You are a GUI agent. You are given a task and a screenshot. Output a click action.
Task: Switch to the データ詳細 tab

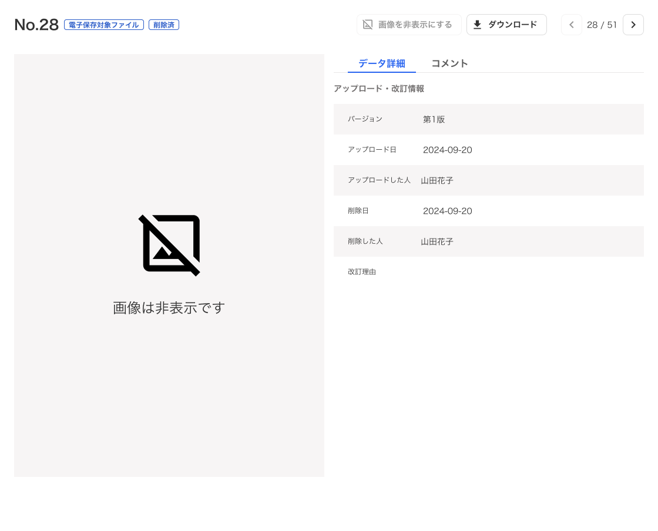382,63
